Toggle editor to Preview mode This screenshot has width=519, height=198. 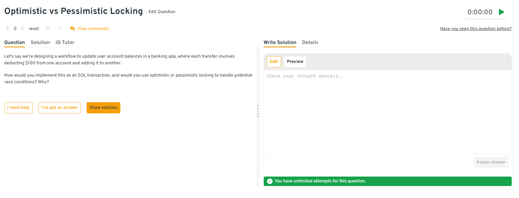click(x=295, y=62)
